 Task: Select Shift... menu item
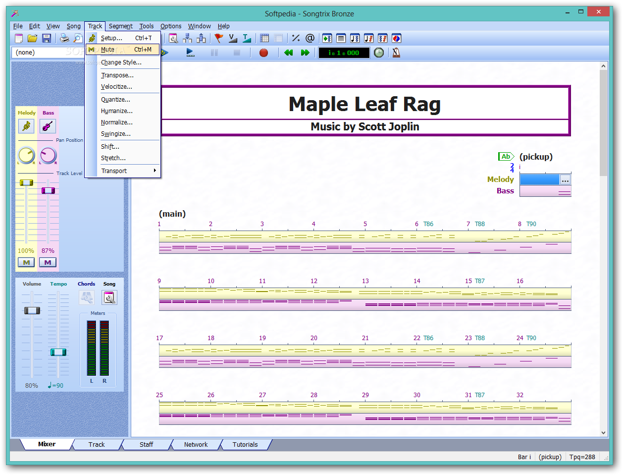123,146
